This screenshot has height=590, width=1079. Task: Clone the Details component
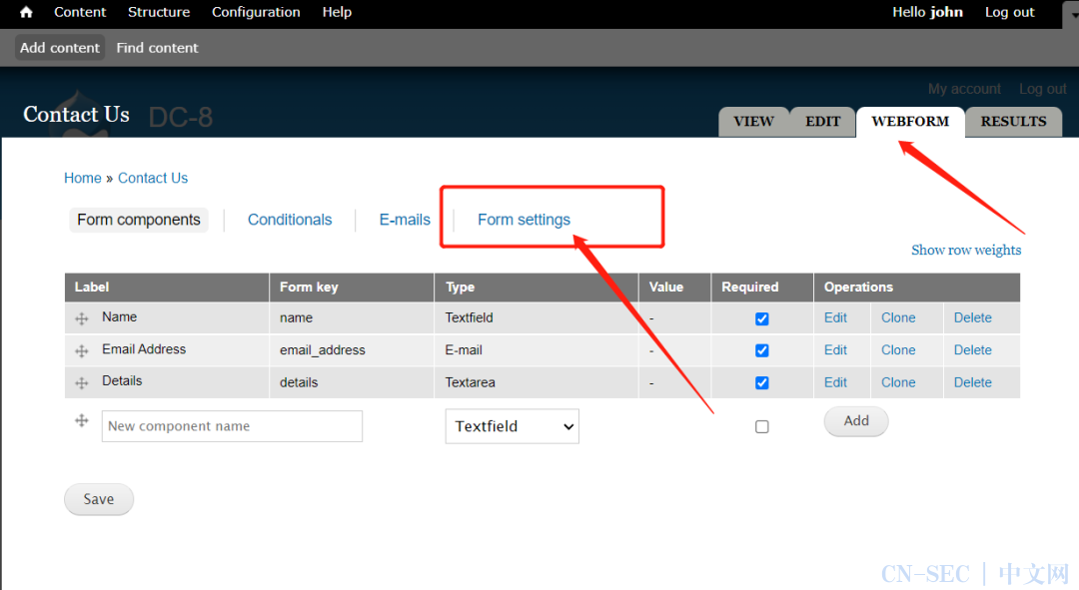pyautogui.click(x=898, y=382)
